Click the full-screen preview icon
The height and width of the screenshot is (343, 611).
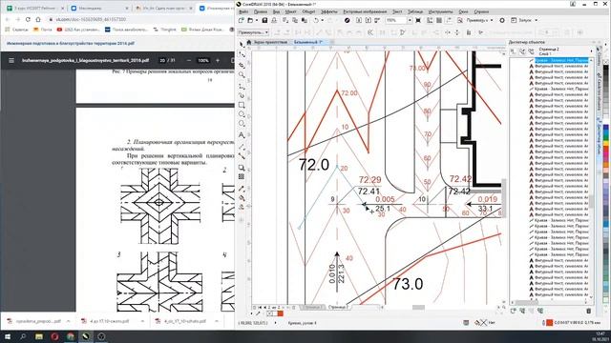point(418,20)
